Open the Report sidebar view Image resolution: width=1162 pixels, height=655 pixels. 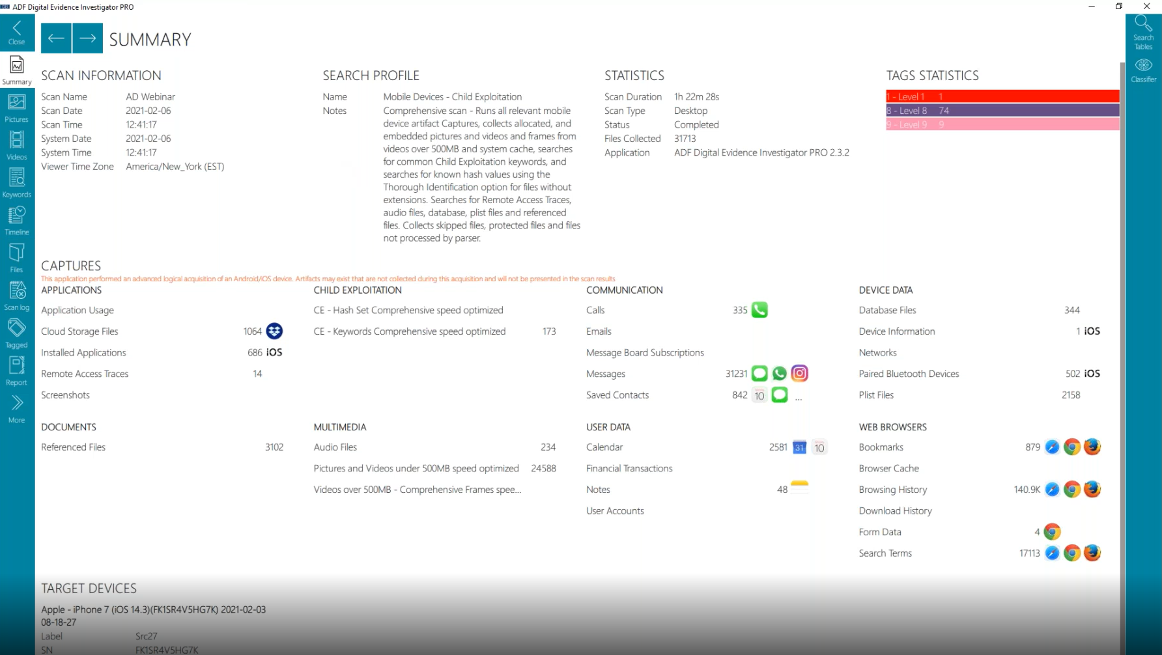click(17, 371)
